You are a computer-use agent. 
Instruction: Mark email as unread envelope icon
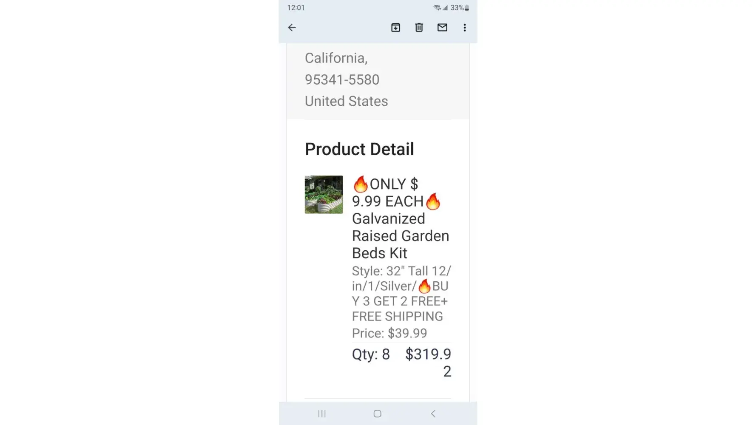(x=442, y=28)
